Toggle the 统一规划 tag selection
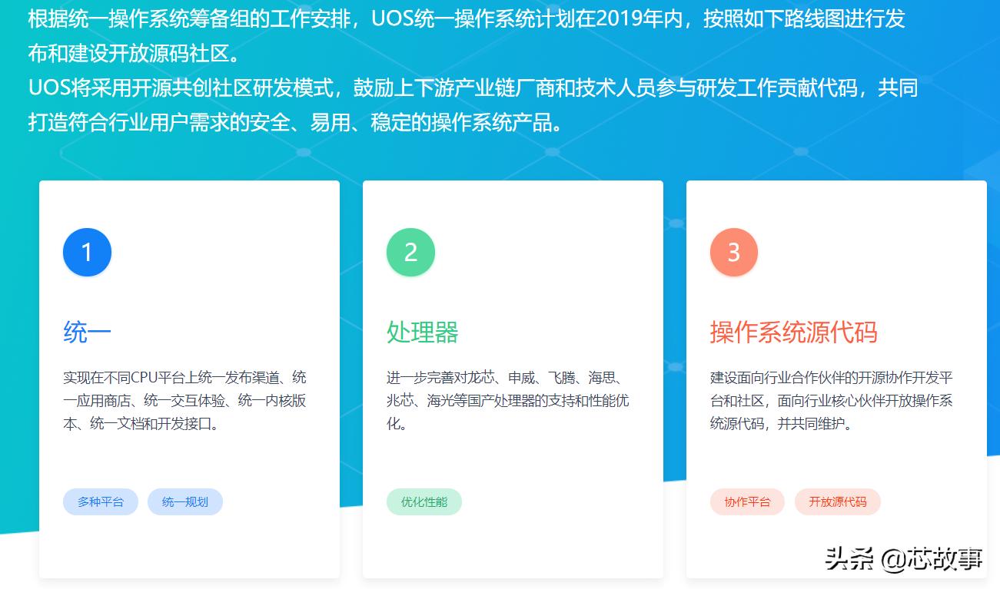The height and width of the screenshot is (589, 1000). point(184,501)
